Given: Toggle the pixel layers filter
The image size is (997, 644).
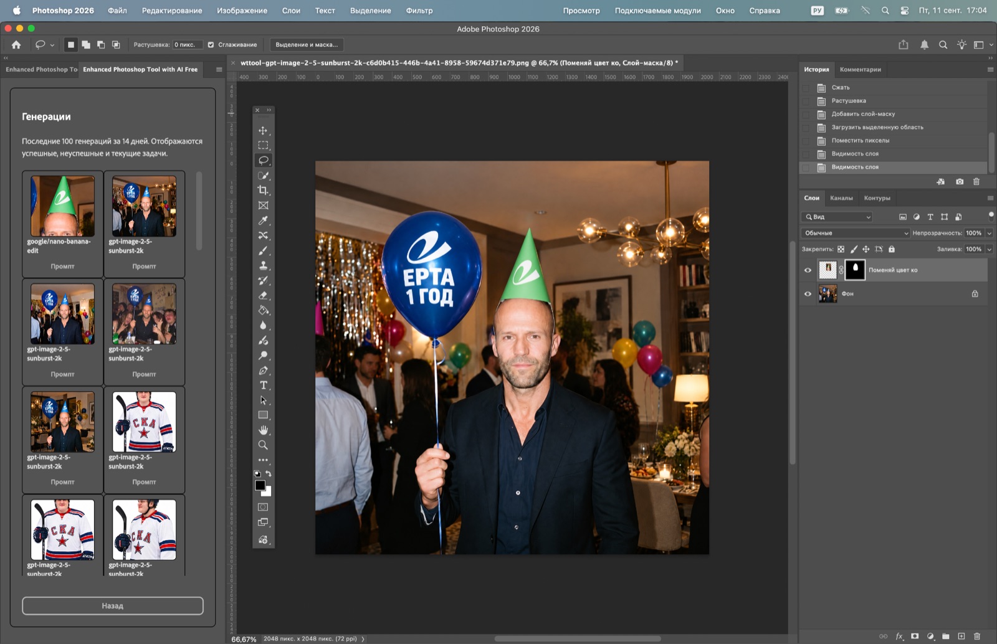Looking at the screenshot, I should coord(902,217).
